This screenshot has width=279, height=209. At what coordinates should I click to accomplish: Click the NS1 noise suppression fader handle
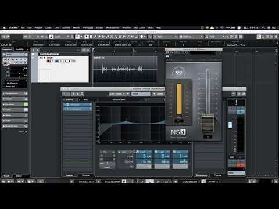(x=208, y=123)
